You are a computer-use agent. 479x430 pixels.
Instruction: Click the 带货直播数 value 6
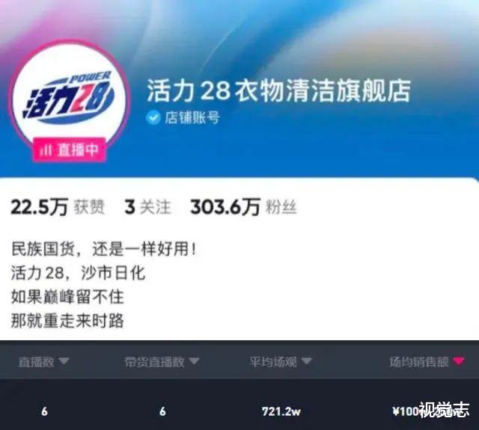163,411
